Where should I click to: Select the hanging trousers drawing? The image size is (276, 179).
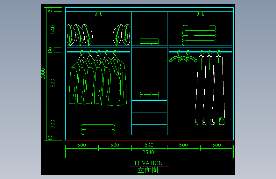tap(210, 88)
